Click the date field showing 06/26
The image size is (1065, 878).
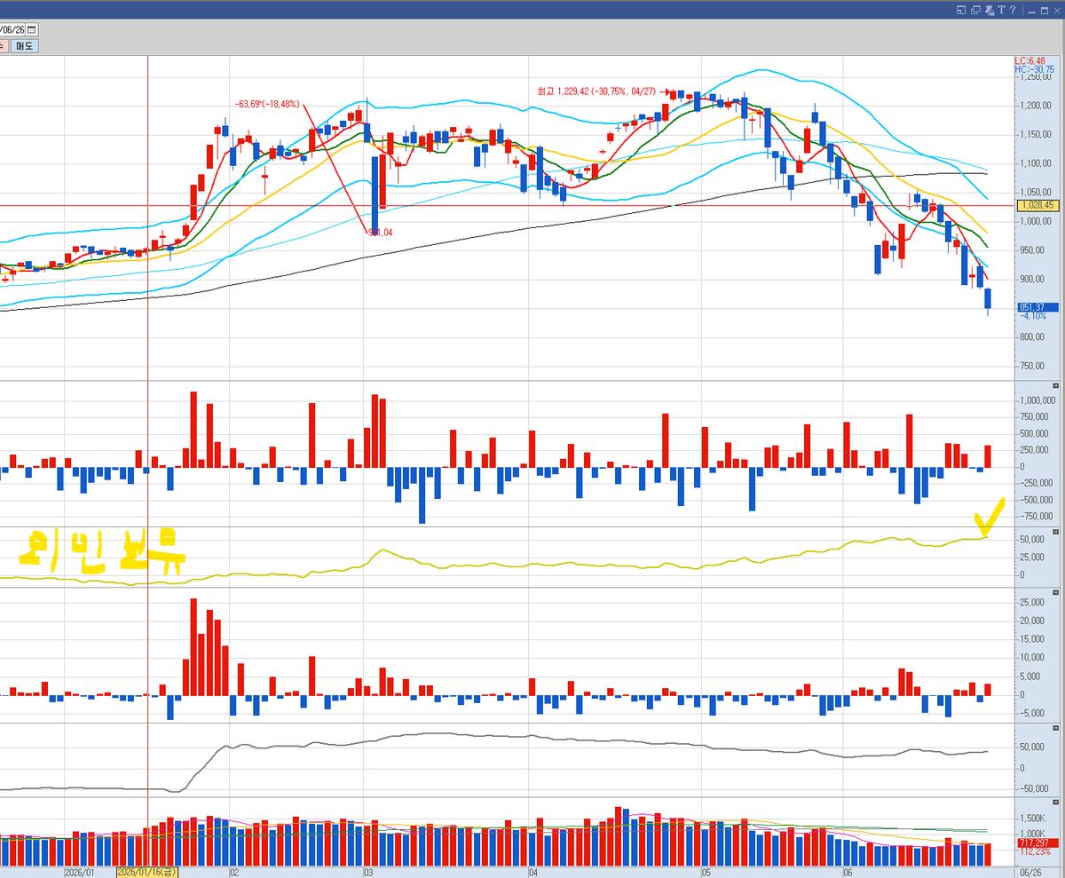click(12, 29)
